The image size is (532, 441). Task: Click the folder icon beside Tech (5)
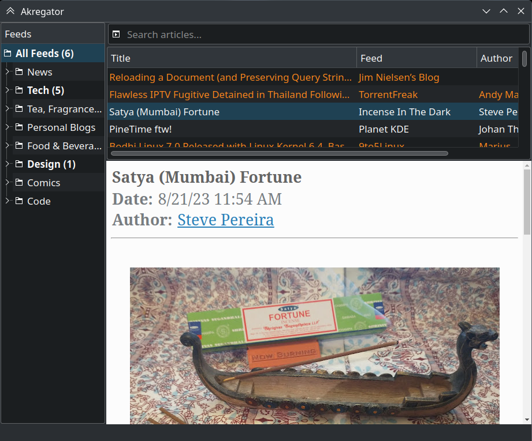tap(19, 91)
